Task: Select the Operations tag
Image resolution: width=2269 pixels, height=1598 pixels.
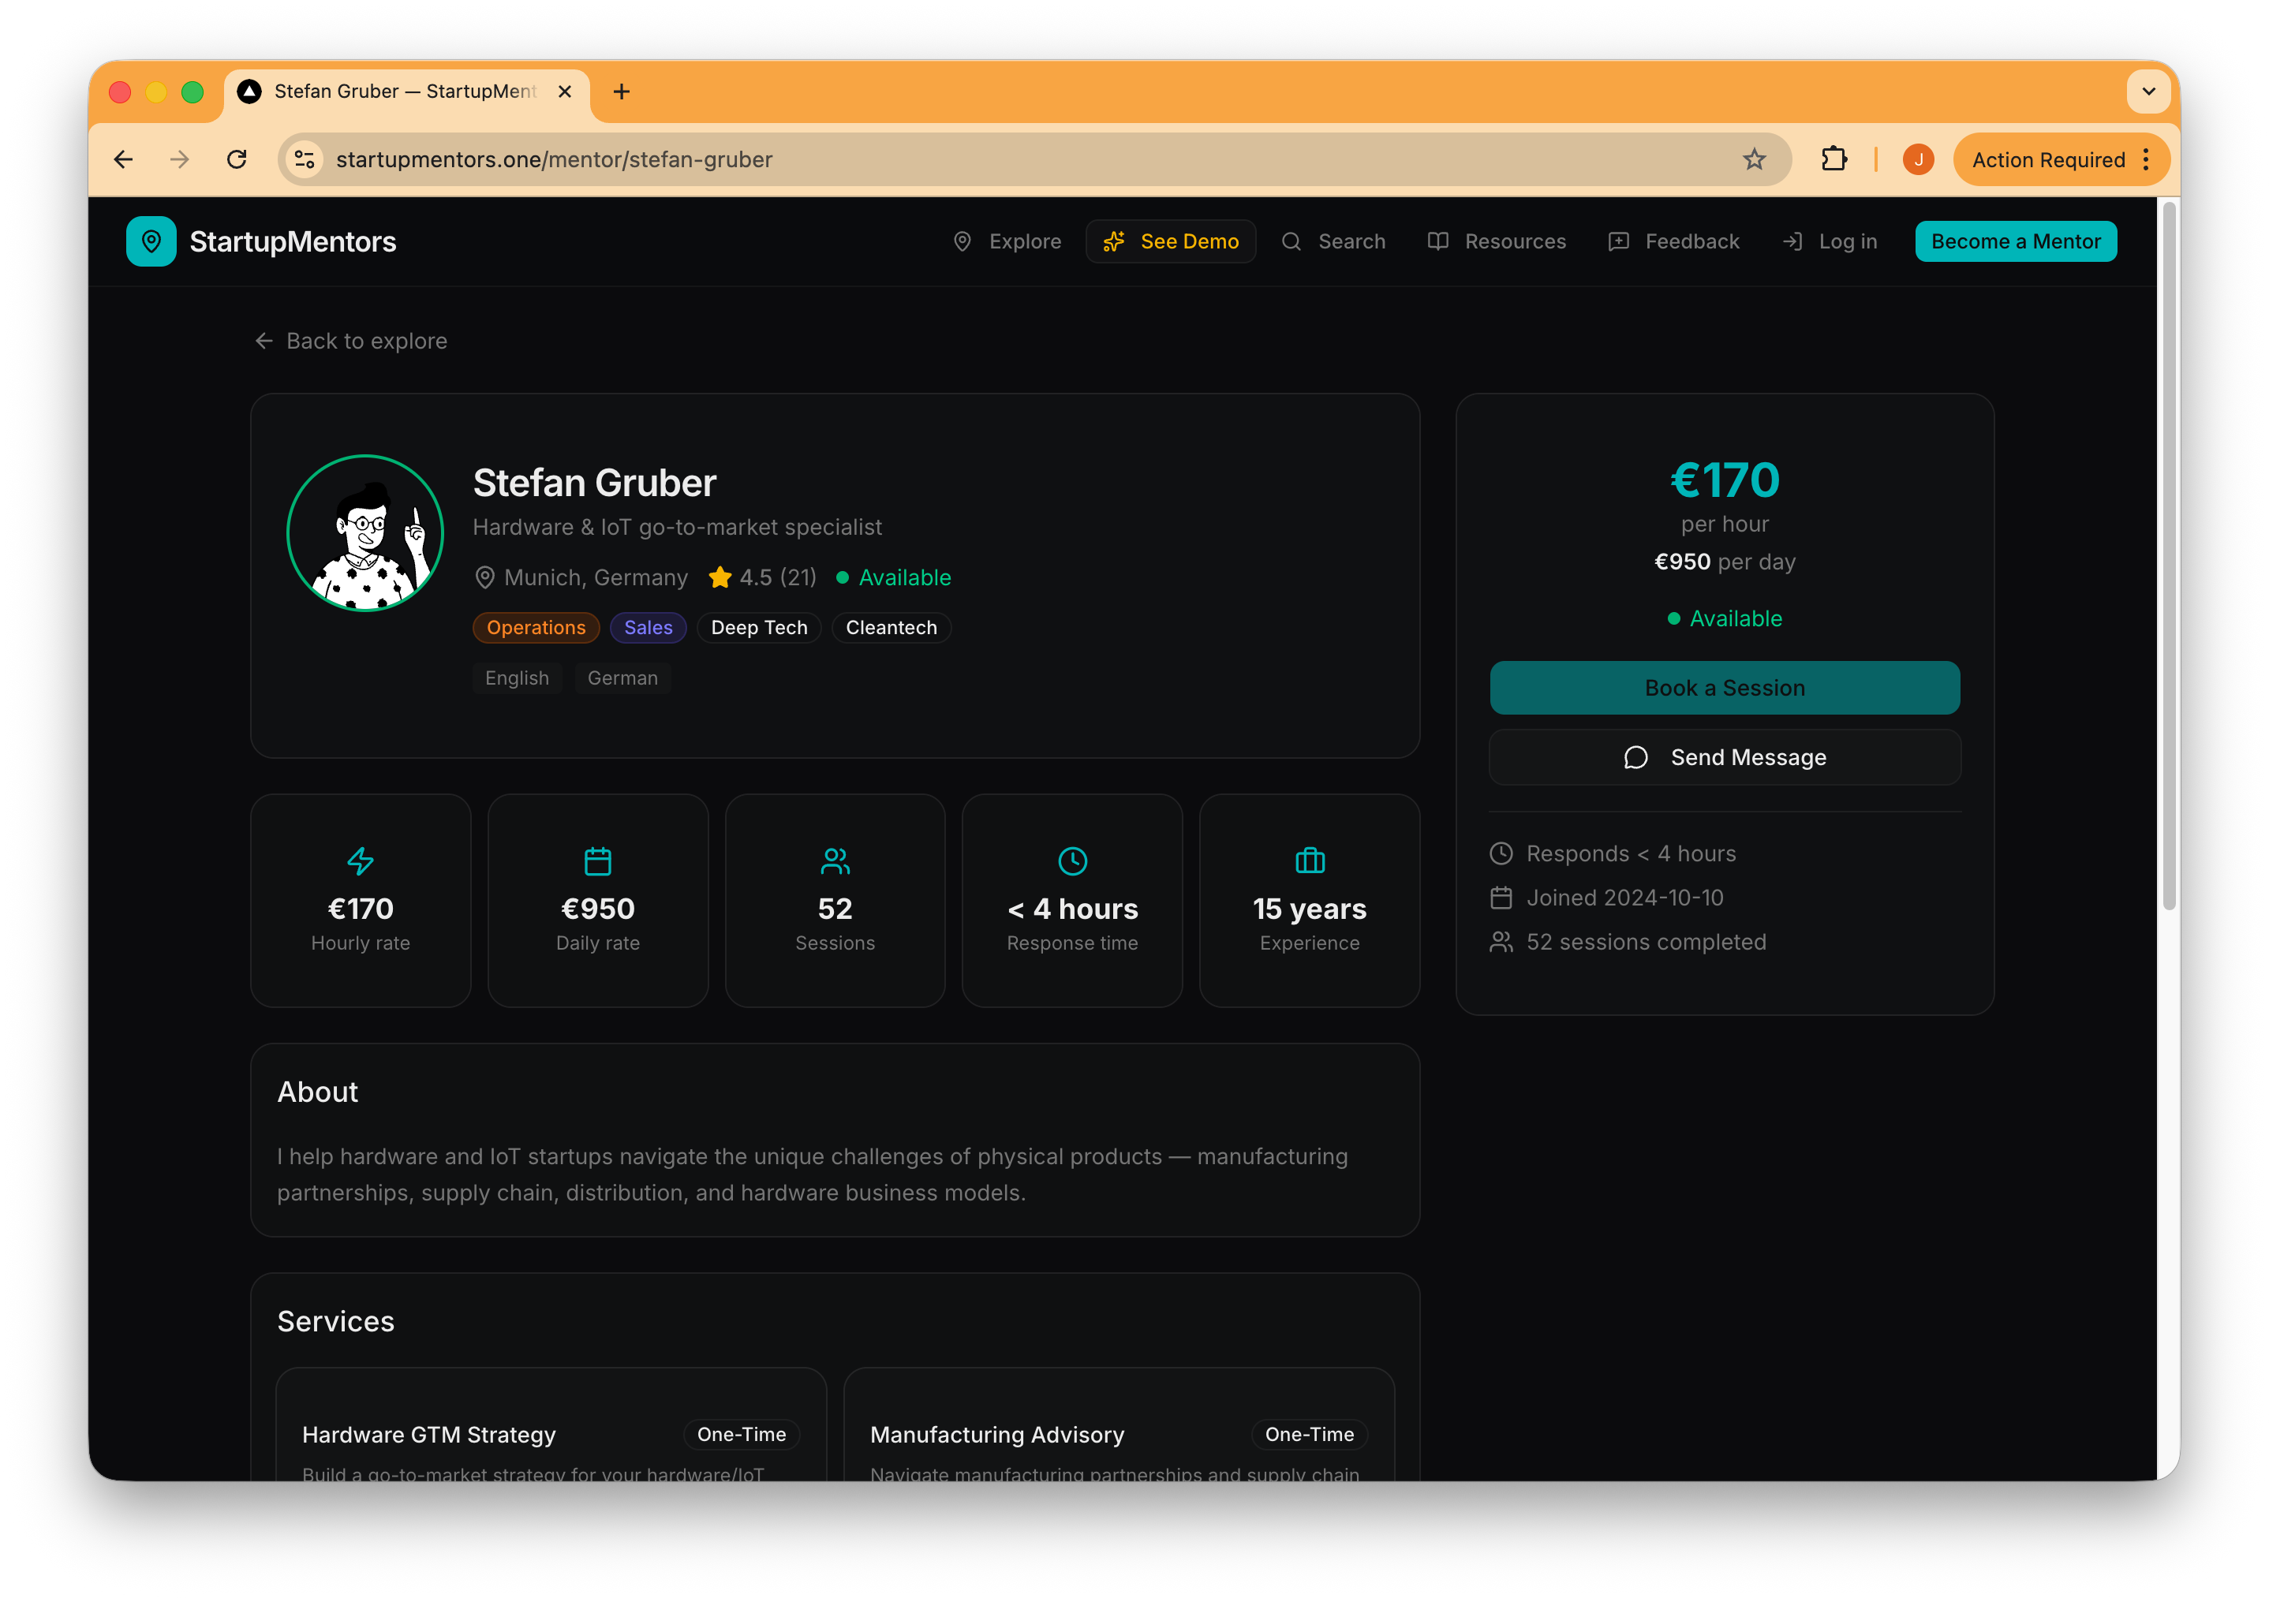Action: 536,628
